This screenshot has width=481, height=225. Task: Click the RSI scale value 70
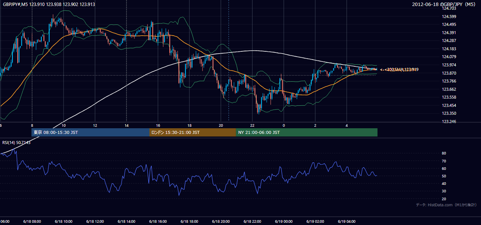click(x=444, y=161)
